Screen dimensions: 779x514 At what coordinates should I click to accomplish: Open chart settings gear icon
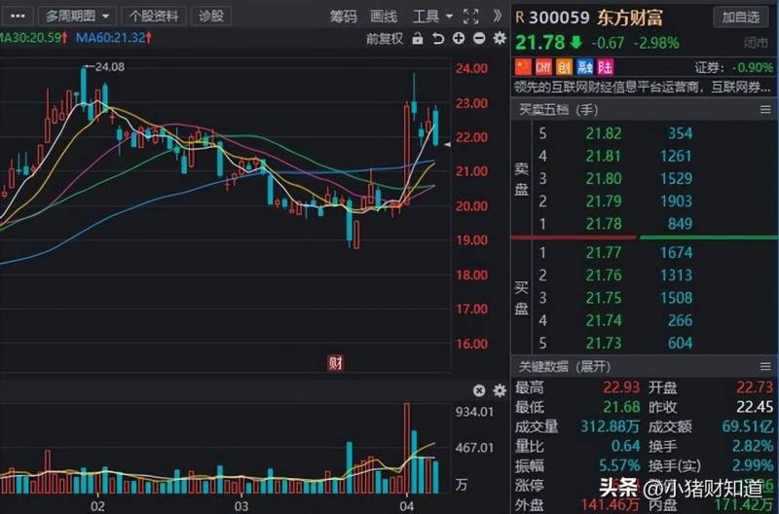[500, 38]
